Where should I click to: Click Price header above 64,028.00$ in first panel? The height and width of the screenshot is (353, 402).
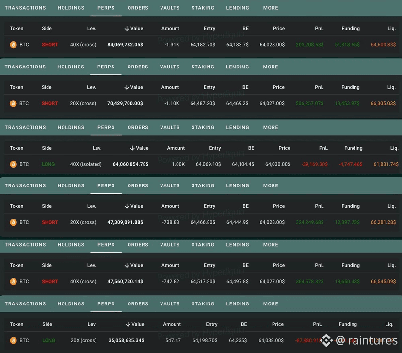(279, 29)
